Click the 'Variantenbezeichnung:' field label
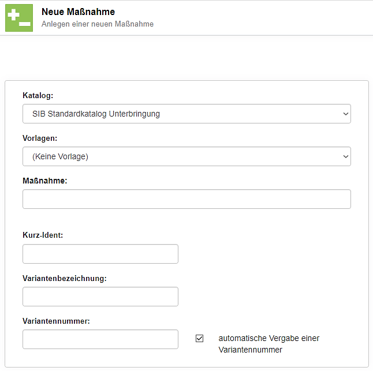 click(x=65, y=278)
